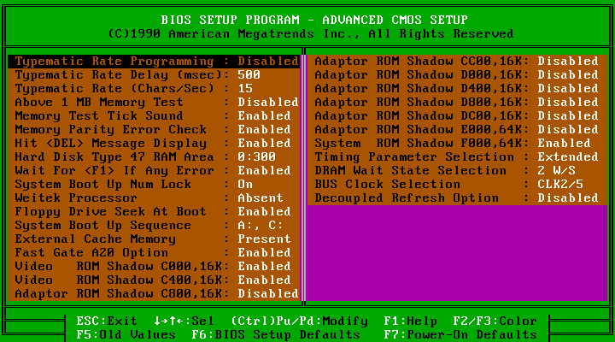Toggle Memory Test Tick Sound setting
Image resolution: width=615 pixels, height=342 pixels.
(x=264, y=116)
